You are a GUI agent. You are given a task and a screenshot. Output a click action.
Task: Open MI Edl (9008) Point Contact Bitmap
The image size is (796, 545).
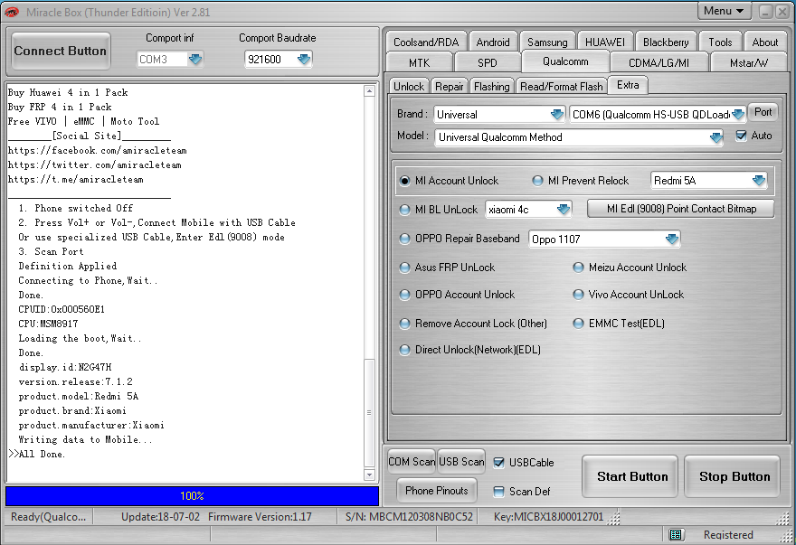click(x=681, y=209)
